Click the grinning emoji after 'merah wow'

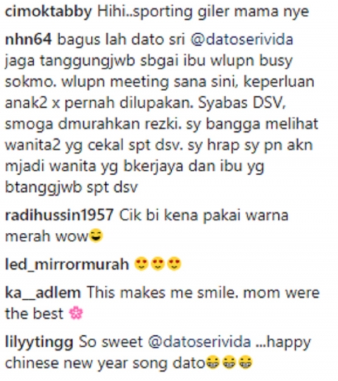96,236
